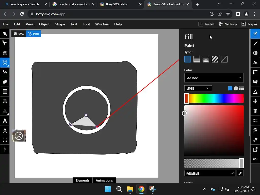This screenshot has height=195, width=260.
Task: Choose none paint type
Action: 224,59
